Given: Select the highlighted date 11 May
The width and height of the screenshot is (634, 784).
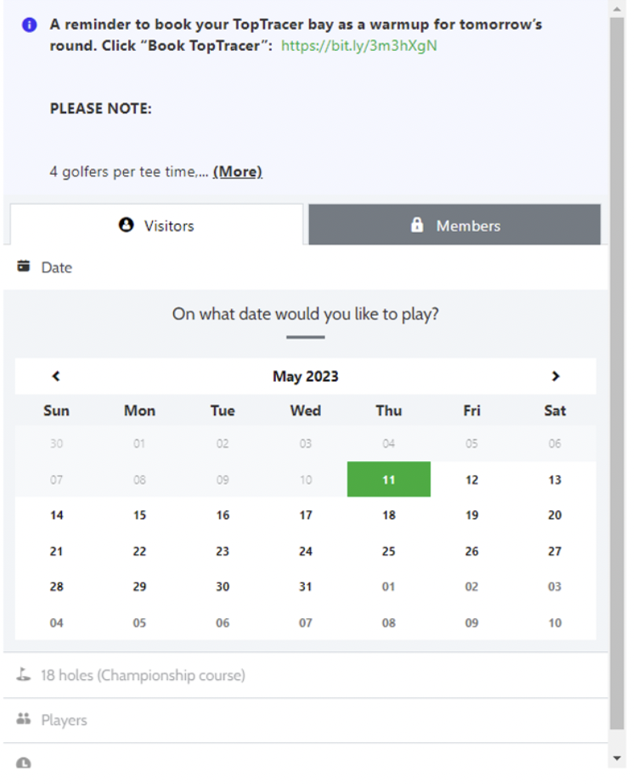Looking at the screenshot, I should (389, 480).
